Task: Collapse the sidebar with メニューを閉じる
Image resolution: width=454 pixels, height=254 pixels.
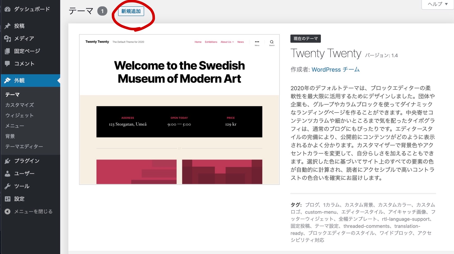Action: (29, 212)
